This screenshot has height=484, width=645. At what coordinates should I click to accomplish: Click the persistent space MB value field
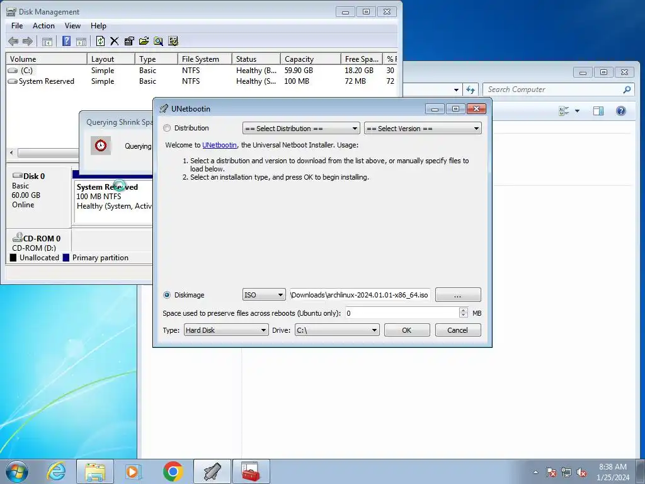coord(402,313)
